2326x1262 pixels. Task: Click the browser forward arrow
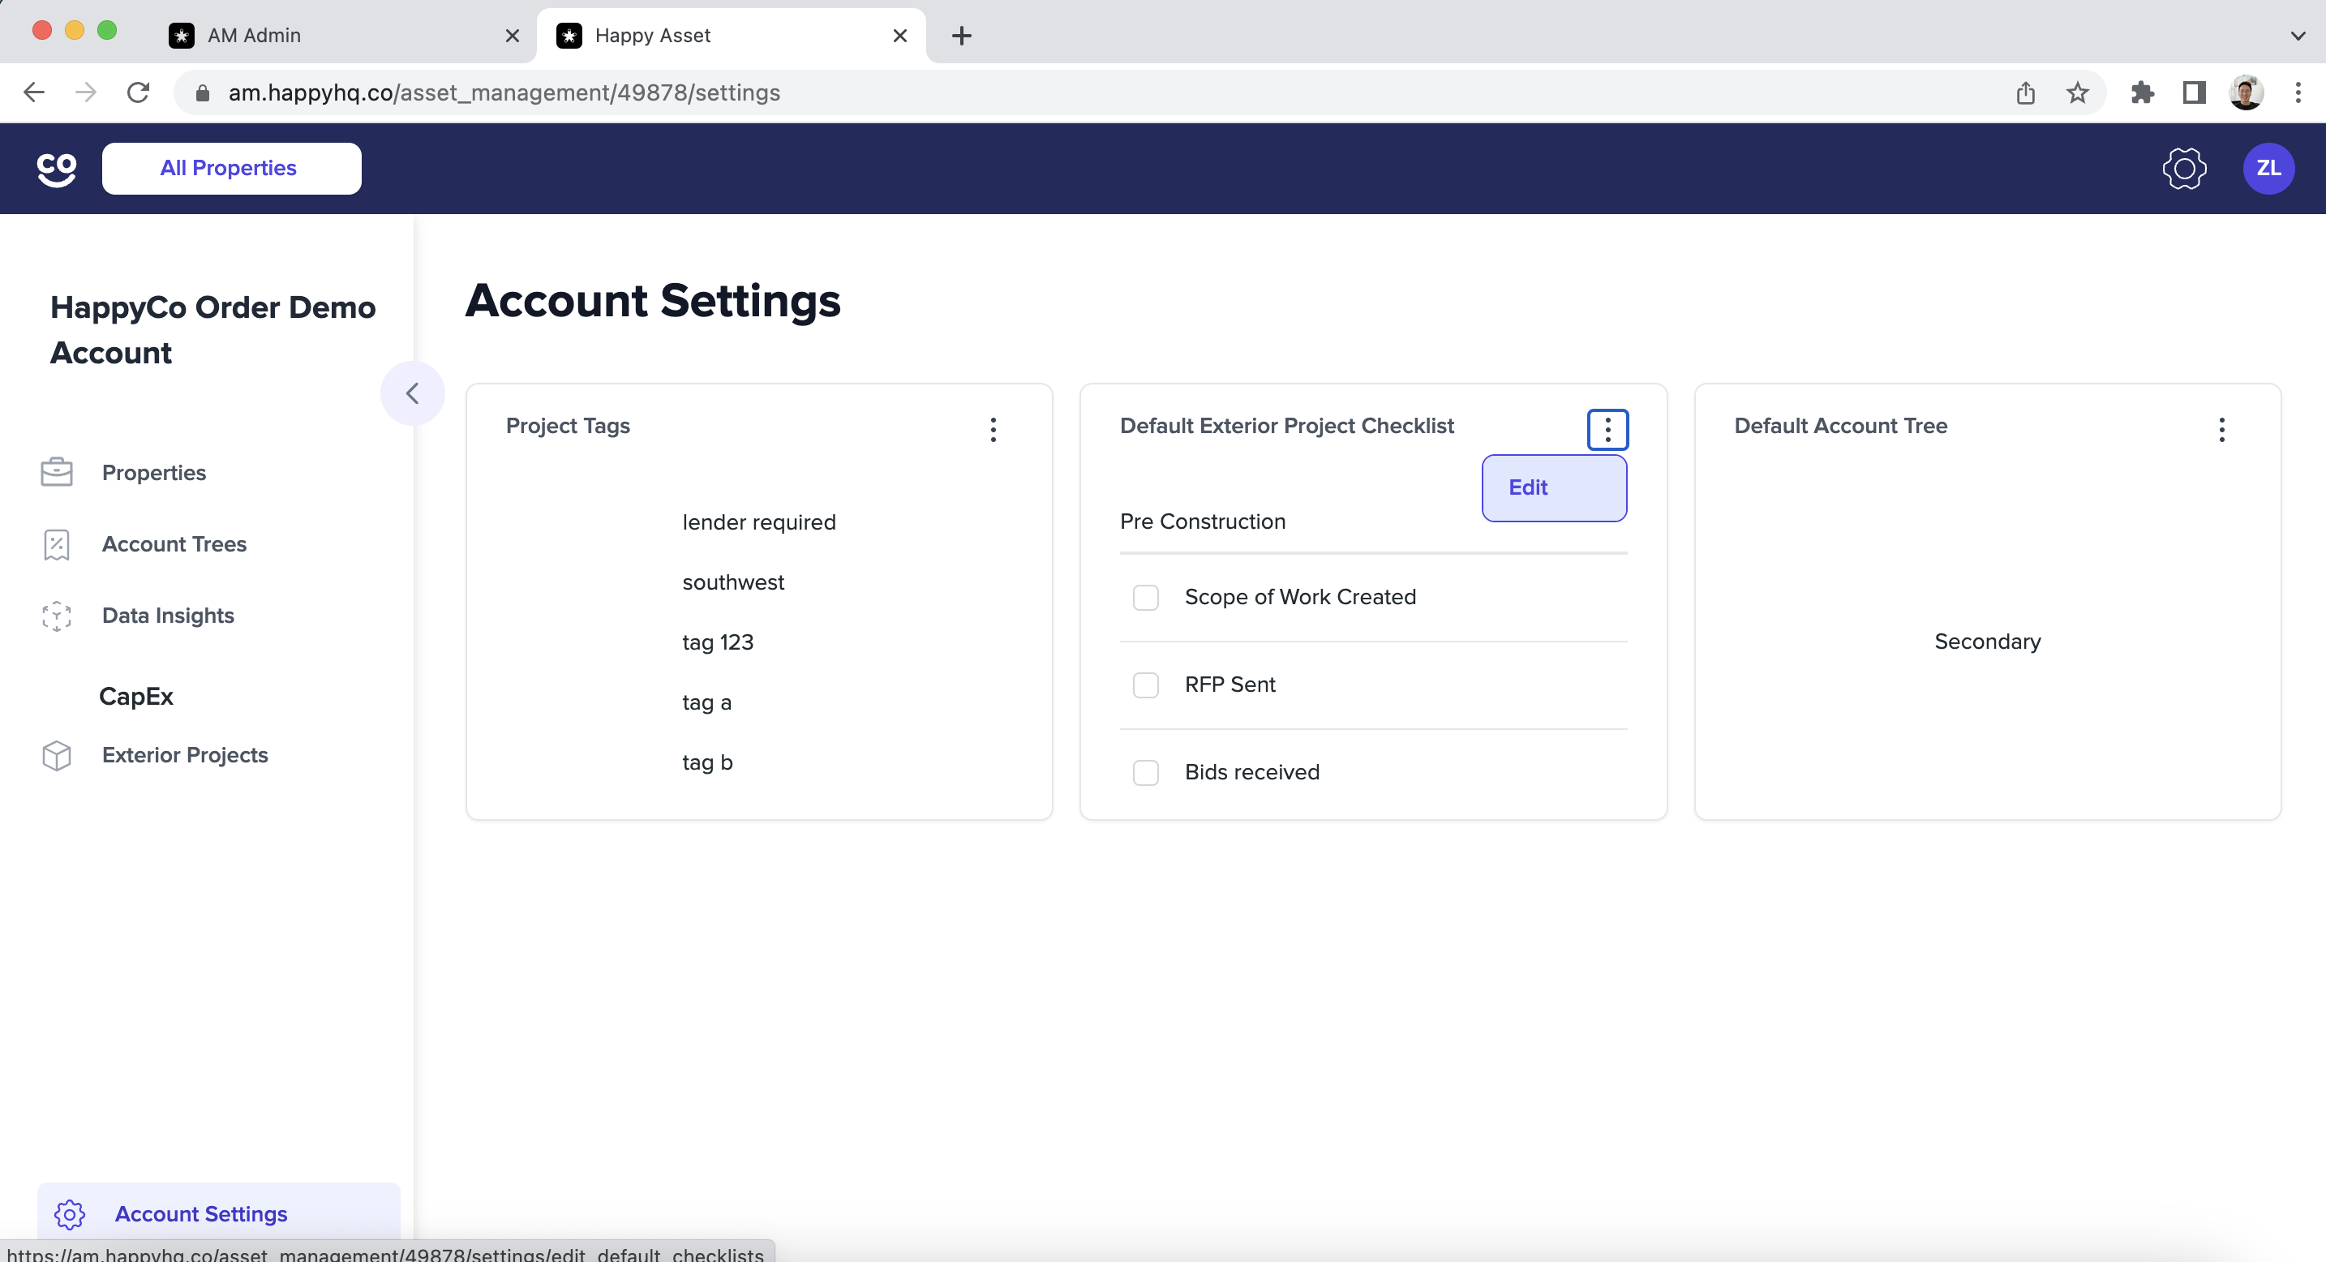click(86, 92)
